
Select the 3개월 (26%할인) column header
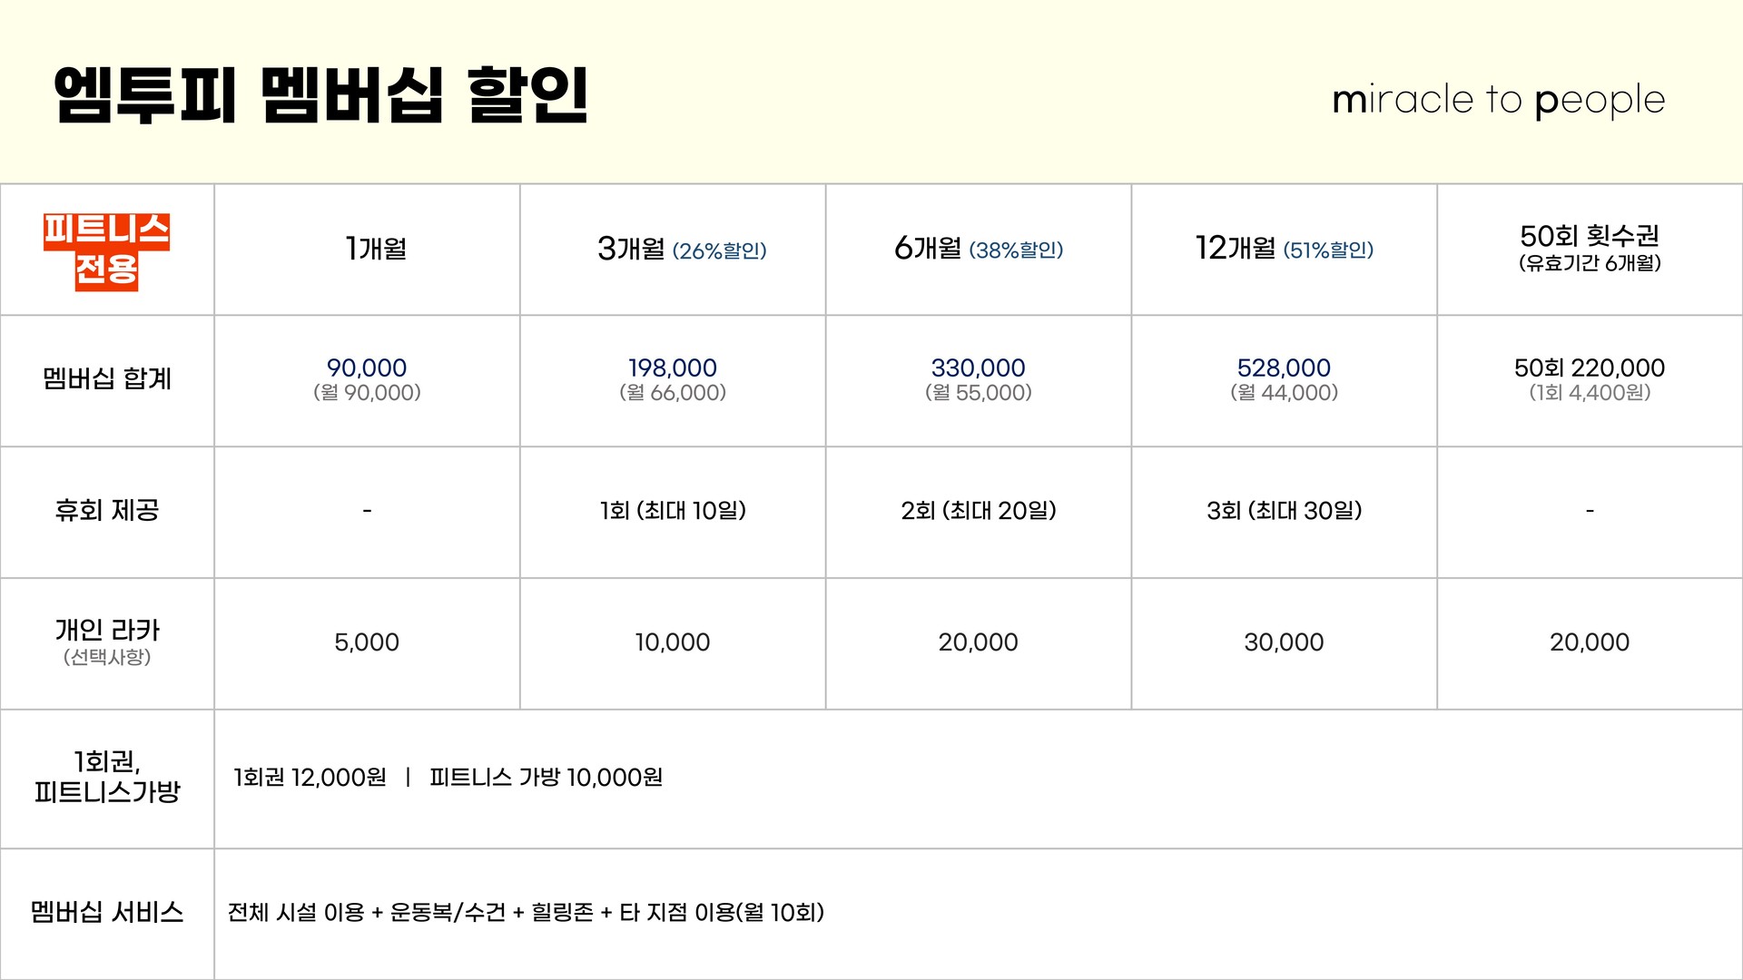click(x=681, y=249)
